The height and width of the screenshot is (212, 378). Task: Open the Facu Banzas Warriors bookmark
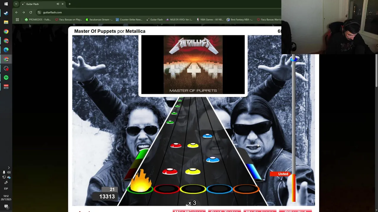[x=269, y=20]
